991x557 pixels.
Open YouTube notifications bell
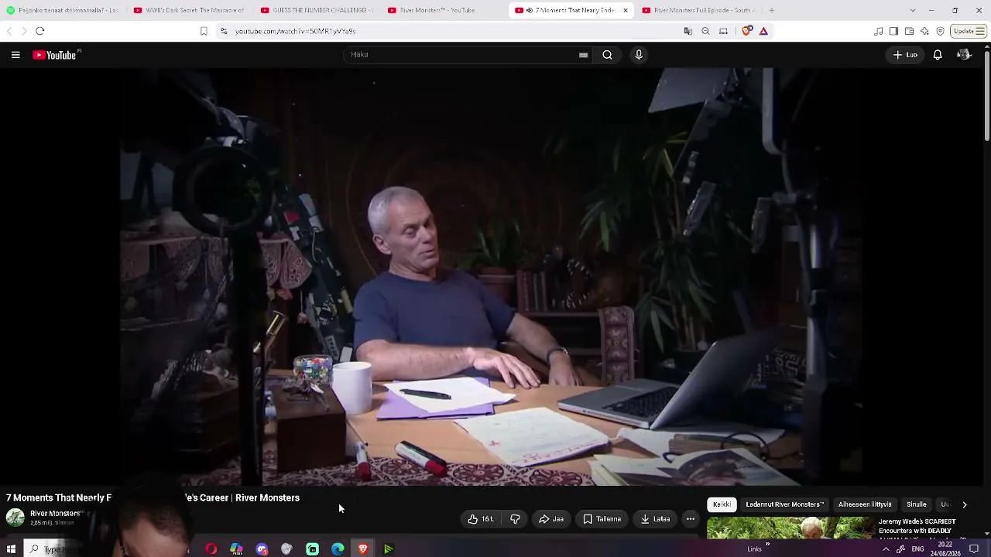[x=938, y=55]
